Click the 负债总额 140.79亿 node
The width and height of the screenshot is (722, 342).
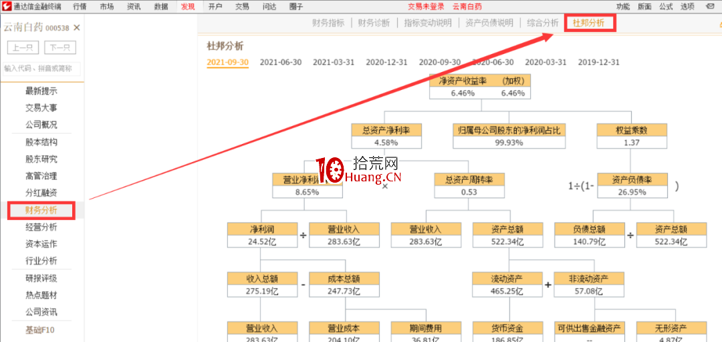pos(590,235)
